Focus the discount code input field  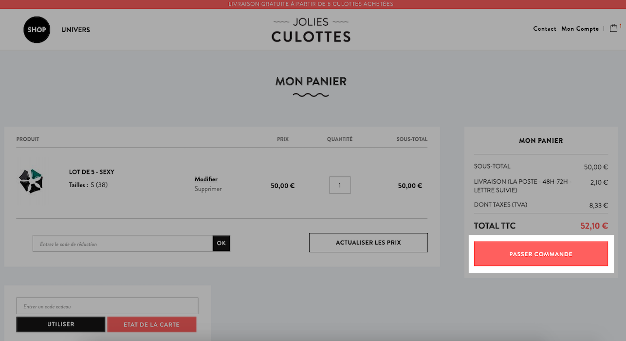coord(123,244)
